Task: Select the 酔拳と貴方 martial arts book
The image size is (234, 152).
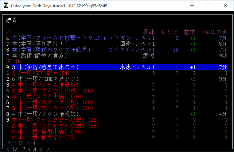Action: coord(39,56)
